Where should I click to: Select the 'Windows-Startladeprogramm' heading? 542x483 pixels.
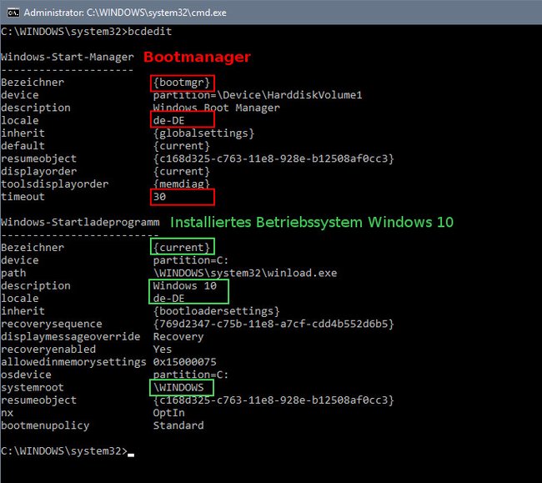(80, 222)
